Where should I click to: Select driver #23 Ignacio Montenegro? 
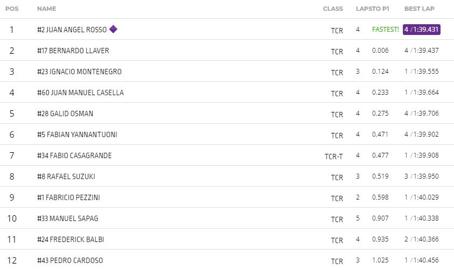click(x=79, y=72)
